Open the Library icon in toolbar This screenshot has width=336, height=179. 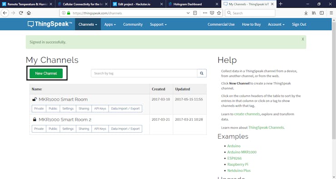point(314,13)
